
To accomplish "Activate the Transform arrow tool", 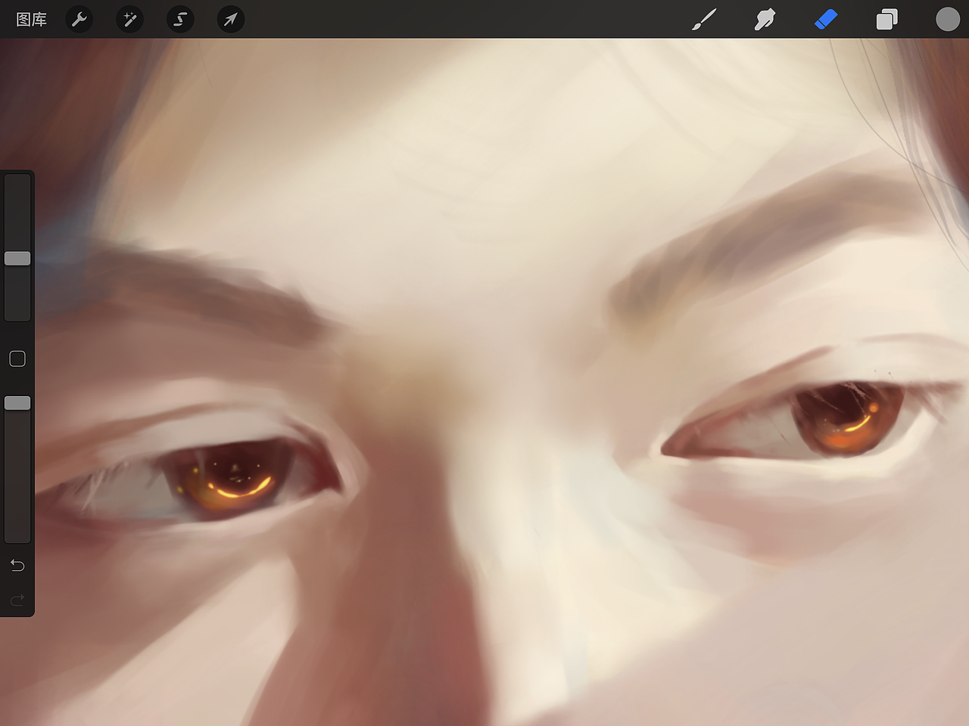I will click(230, 19).
